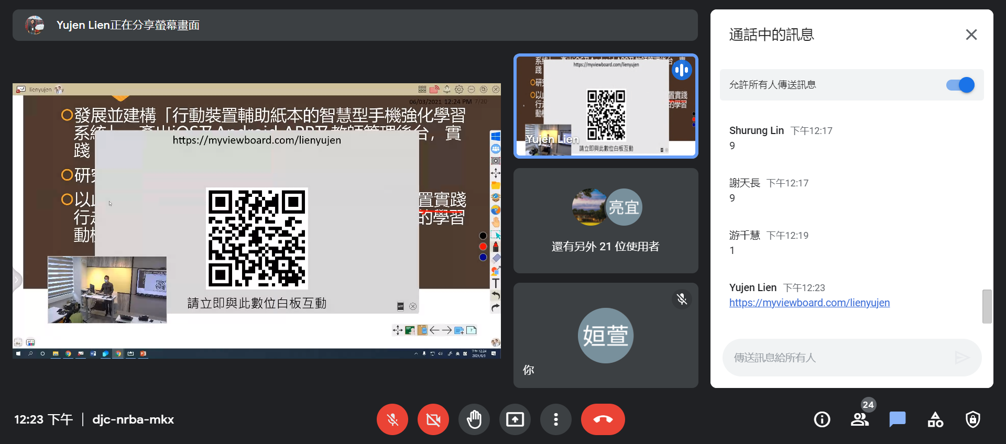
Task: Open the host controls shield-lock icon
Action: pos(973,419)
